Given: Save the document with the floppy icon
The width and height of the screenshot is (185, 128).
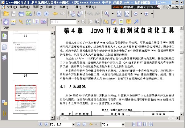Looking at the screenshot, I should [14, 14].
